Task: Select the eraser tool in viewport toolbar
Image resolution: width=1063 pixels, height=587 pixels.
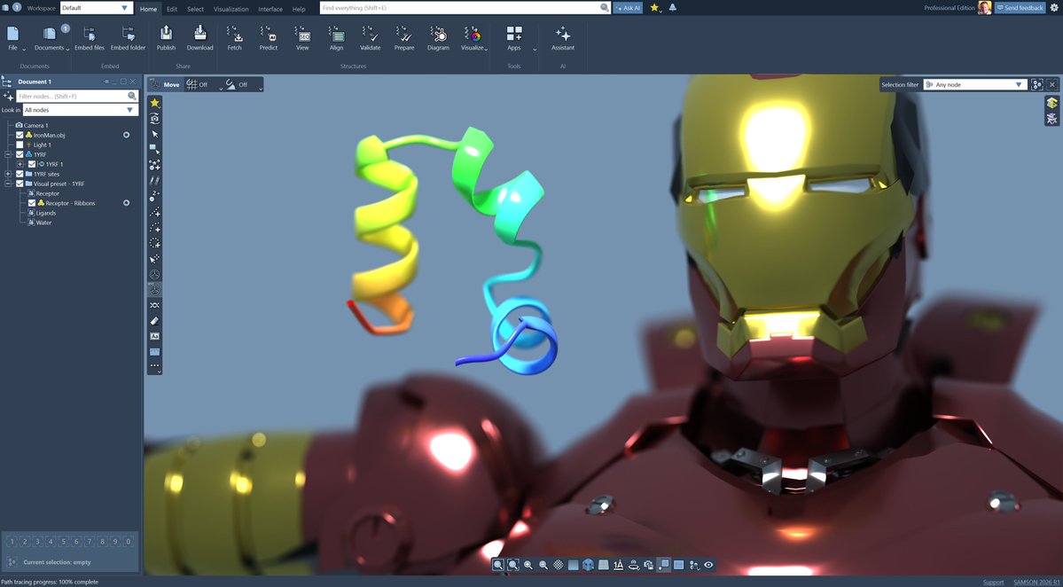Action: (x=154, y=321)
